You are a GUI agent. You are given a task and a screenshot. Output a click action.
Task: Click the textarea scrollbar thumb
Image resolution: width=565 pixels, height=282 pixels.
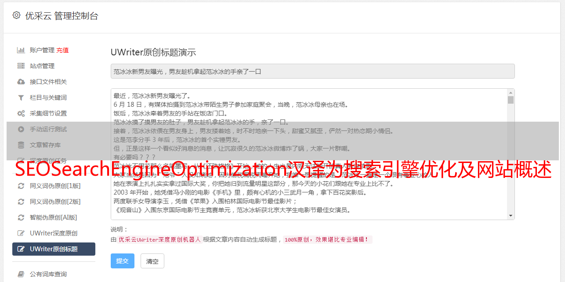click(511, 100)
